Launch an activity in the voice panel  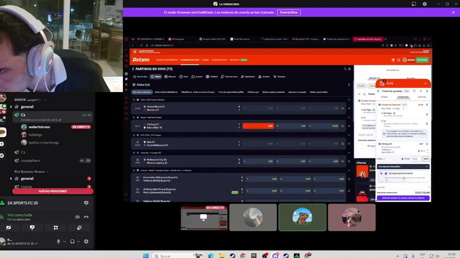pos(56,227)
